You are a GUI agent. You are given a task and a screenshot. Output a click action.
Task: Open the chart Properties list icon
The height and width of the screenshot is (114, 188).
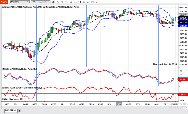point(97,2)
